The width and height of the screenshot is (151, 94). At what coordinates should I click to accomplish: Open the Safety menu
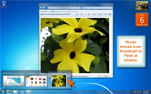click(x=100, y=14)
